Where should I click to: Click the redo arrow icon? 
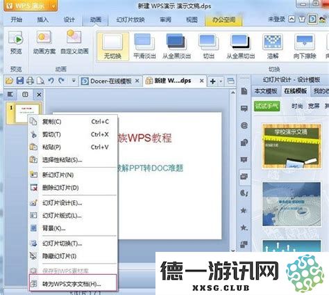(61, 81)
